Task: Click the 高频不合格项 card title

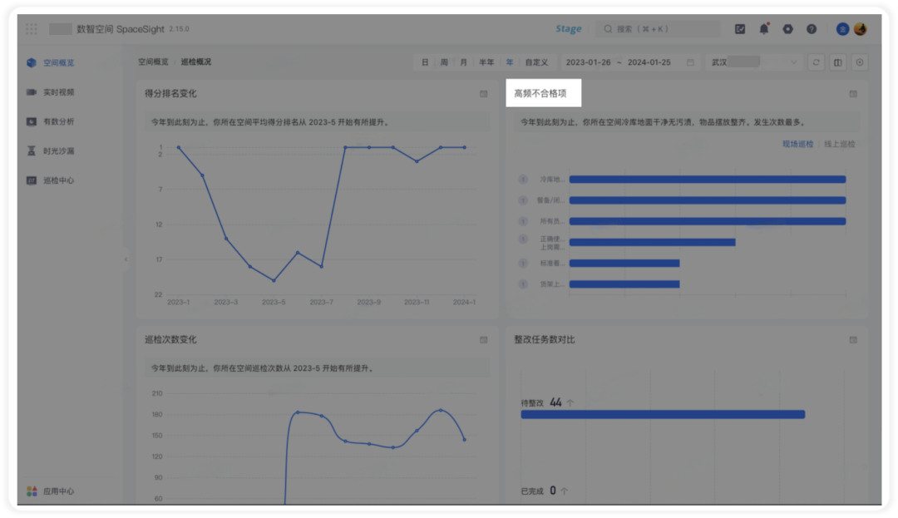Action: coord(540,93)
